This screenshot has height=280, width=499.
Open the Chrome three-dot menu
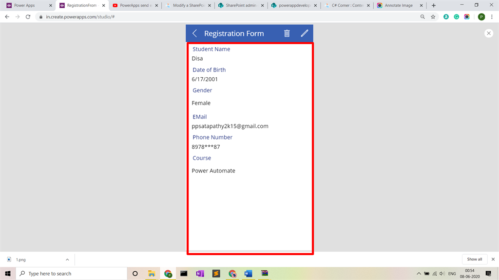(493, 16)
